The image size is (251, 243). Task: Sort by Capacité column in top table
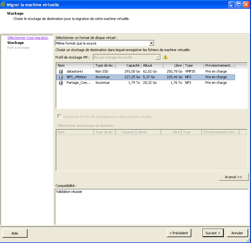point(128,65)
